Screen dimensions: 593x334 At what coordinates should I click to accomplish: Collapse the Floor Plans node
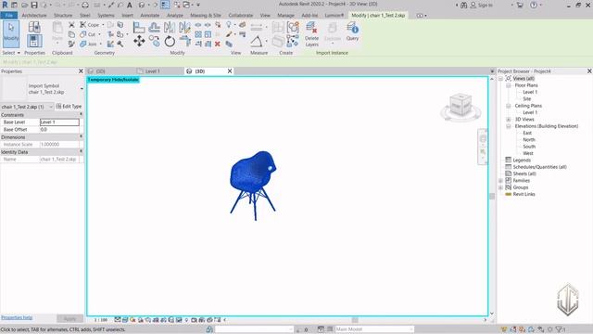coord(509,85)
